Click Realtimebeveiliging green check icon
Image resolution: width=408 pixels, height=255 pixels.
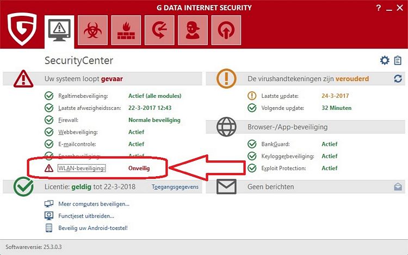49,96
